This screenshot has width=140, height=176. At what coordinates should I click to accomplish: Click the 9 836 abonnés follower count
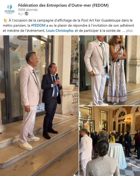[x=28, y=10]
